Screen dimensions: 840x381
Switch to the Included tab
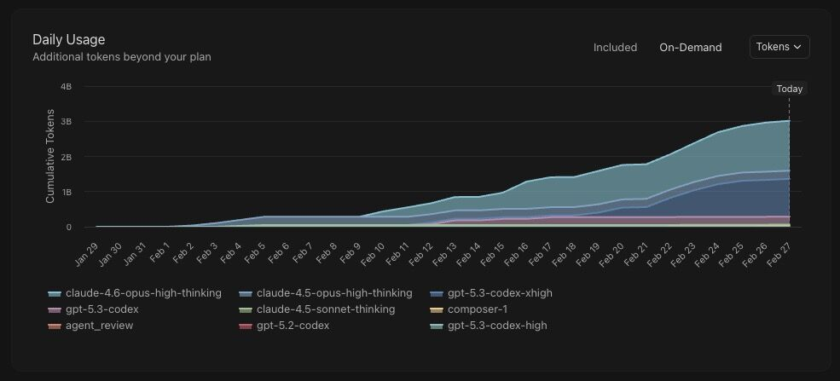[615, 48]
